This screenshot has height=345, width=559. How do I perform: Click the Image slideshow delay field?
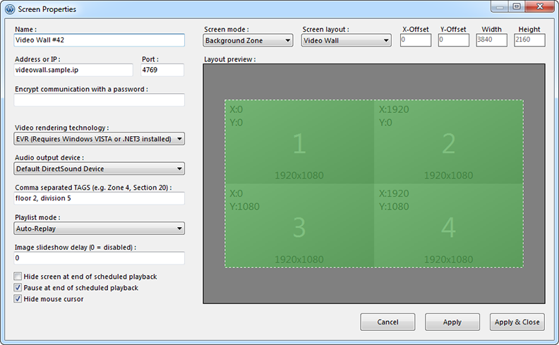click(x=99, y=258)
